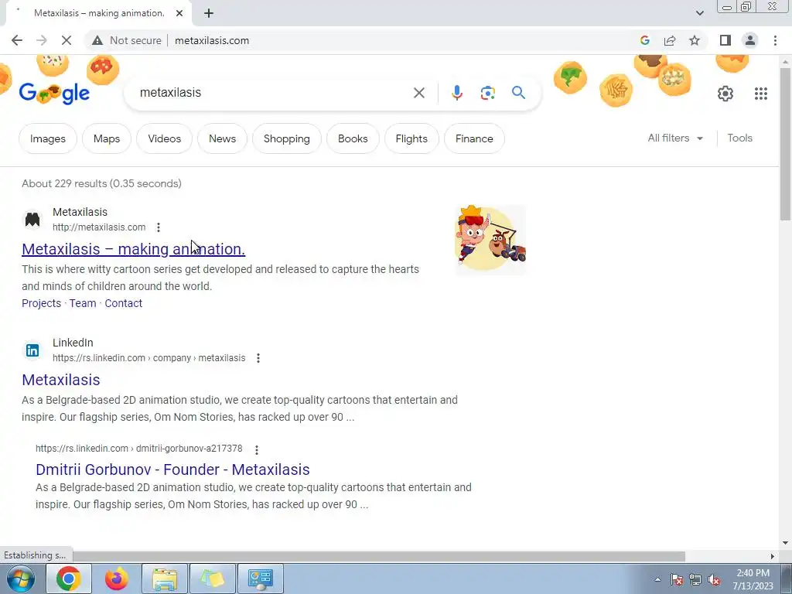
Task: Click the magnifier search button
Action: [518, 93]
